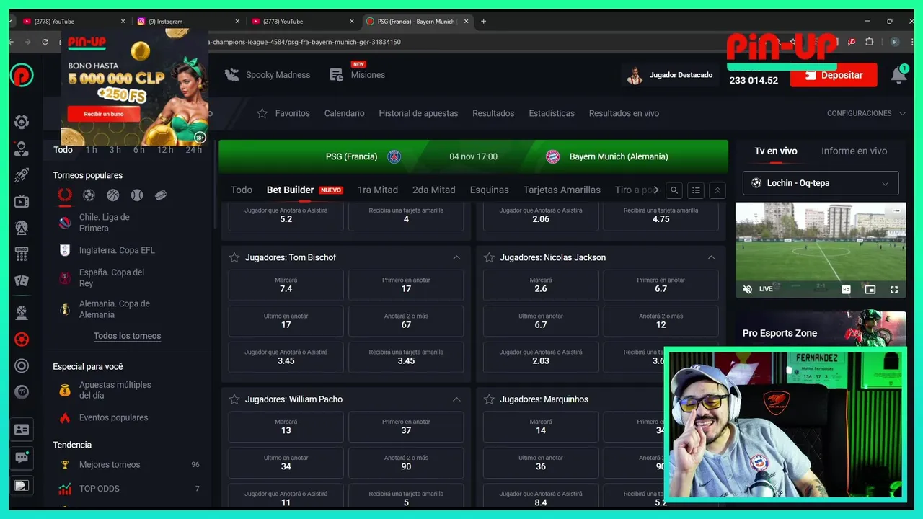The image size is (923, 519).
Task: Switch to the Todo markets tab
Action: [x=242, y=190]
